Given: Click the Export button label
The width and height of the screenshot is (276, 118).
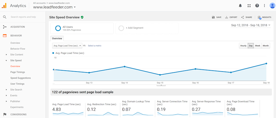Looking at the screenshot, I should coord(233,17).
